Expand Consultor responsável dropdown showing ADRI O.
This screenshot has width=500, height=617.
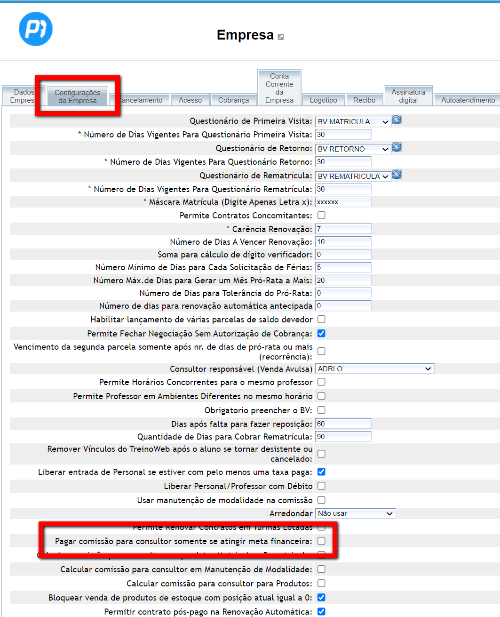tap(374, 369)
